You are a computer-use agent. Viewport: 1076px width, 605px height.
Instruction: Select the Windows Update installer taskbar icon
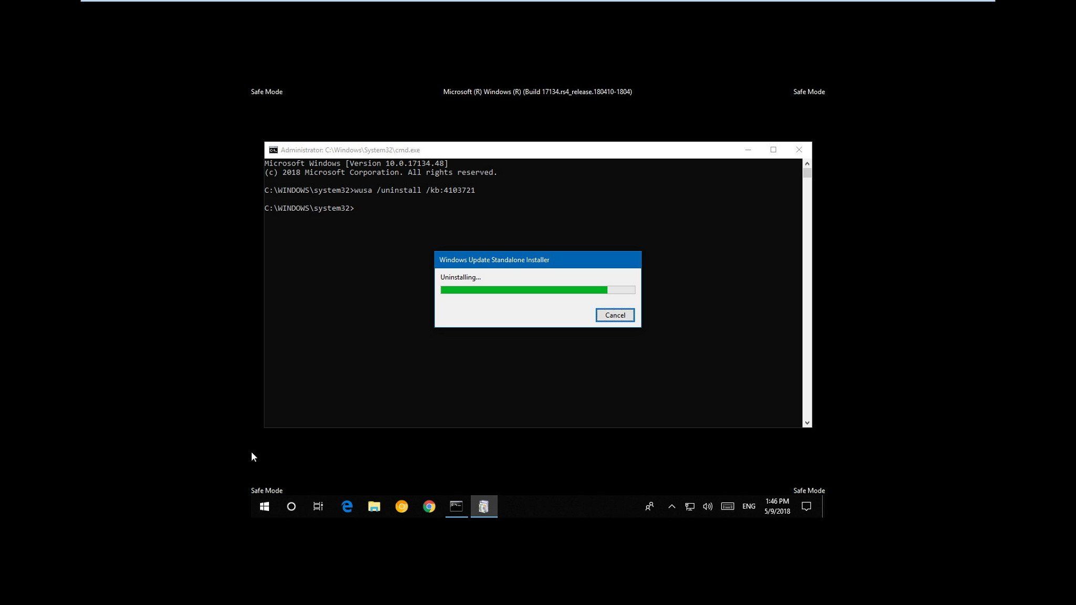tap(484, 506)
